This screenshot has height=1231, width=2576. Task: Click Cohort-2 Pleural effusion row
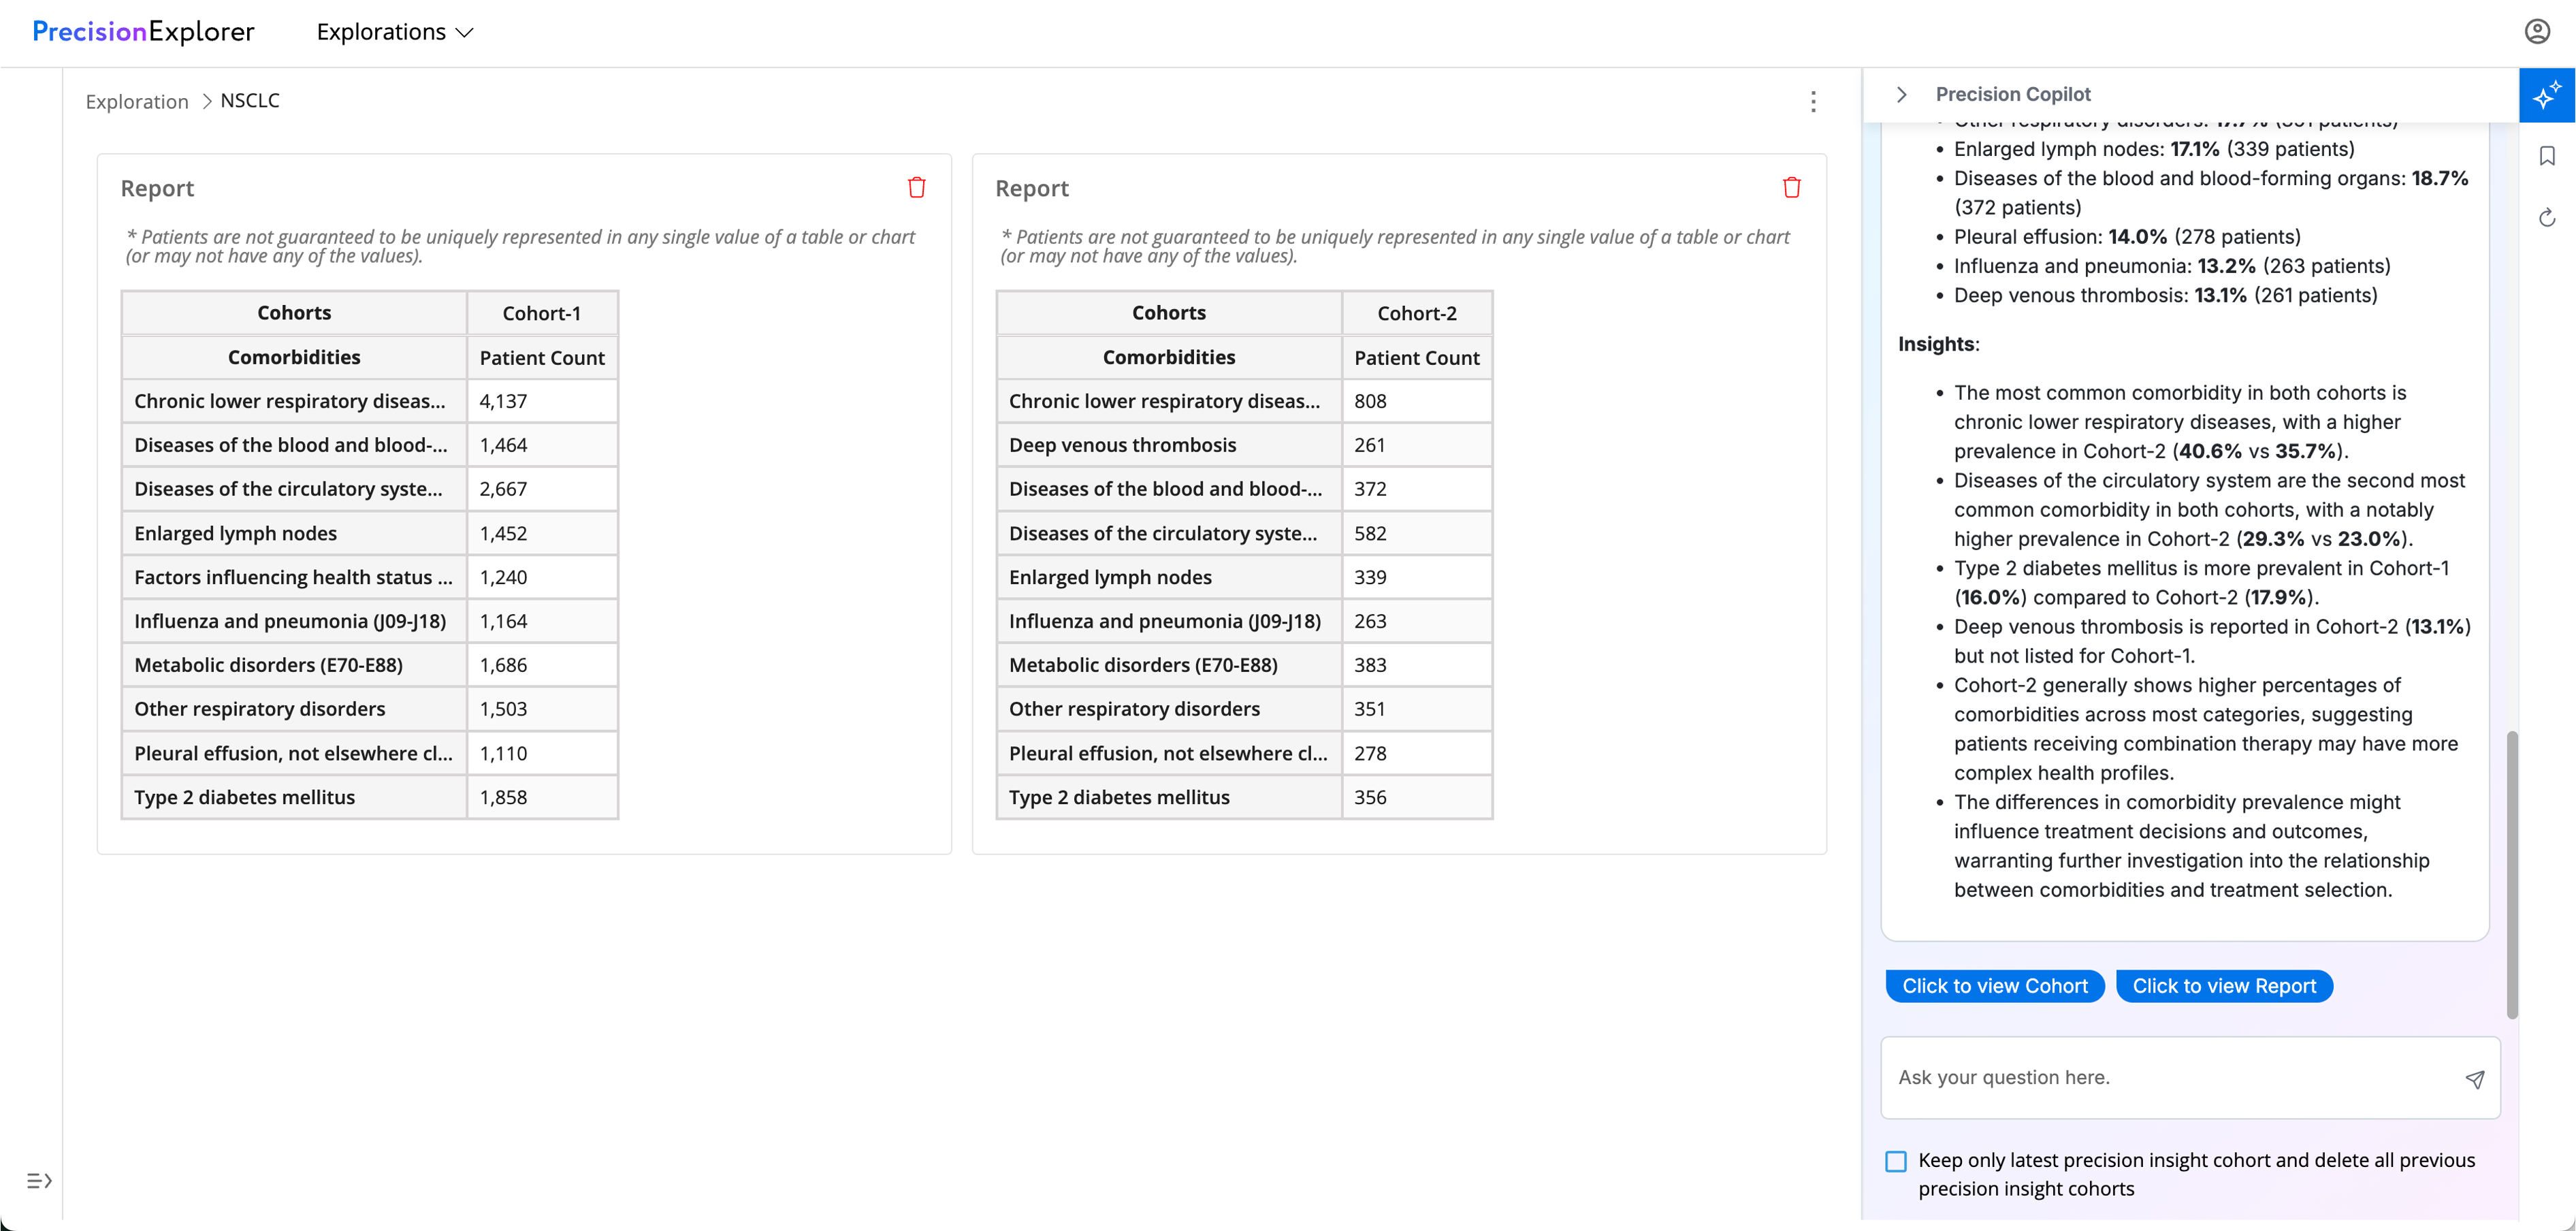click(1244, 753)
